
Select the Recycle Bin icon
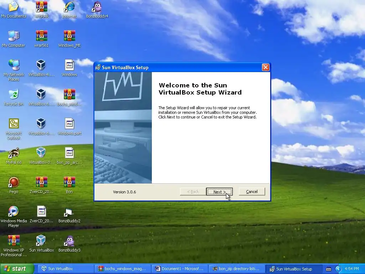[14, 97]
